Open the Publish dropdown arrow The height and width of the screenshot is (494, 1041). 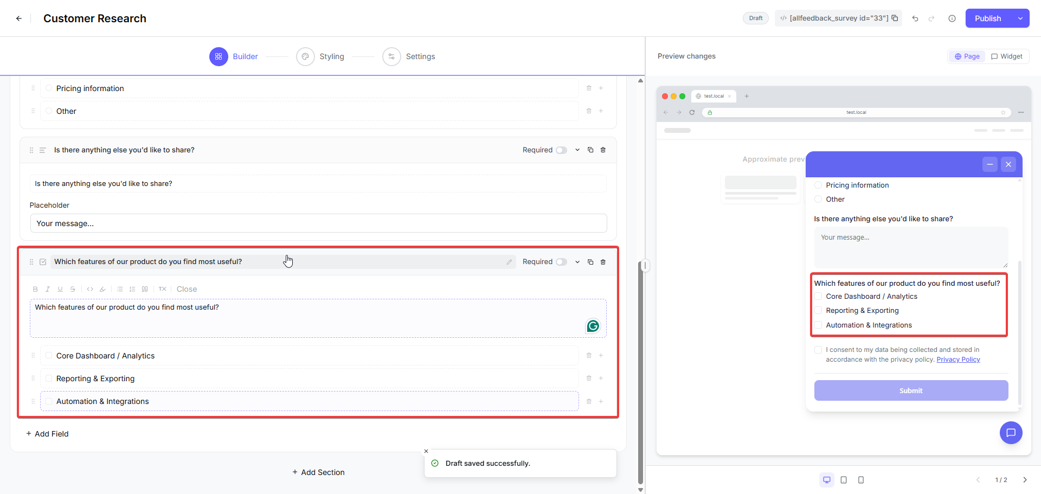pos(1020,18)
